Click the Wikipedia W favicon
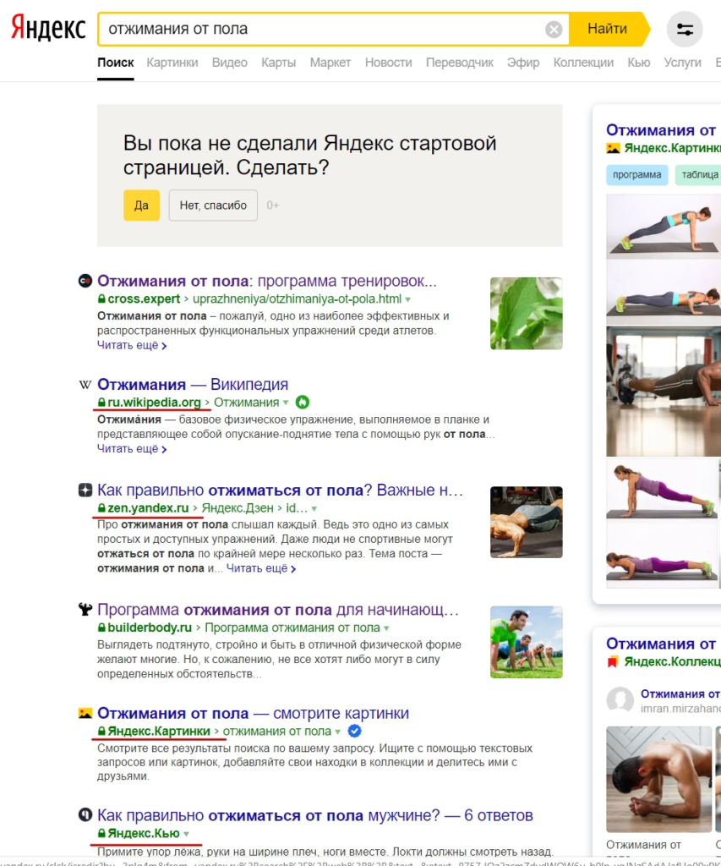 coord(85,385)
